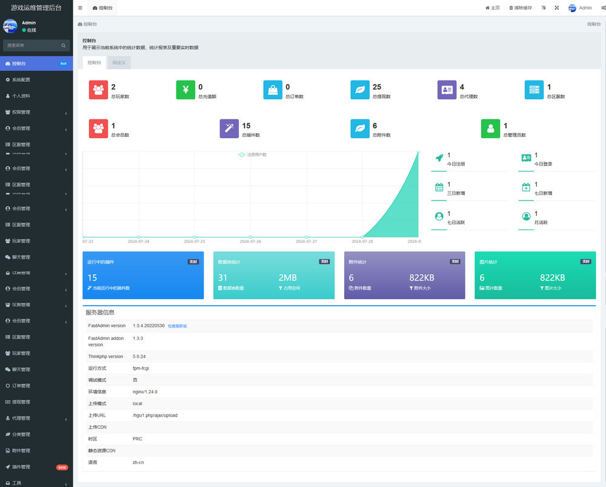The height and width of the screenshot is (487, 606).
Task: Click the 搜索菜单 search input field
Action: coord(33,45)
